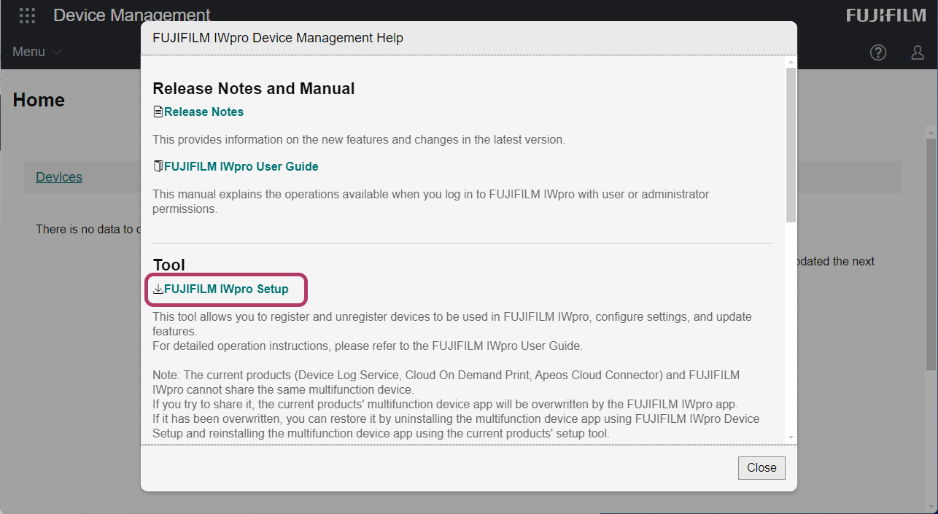Click the document icon beside Release Notes
Viewport: 938px width, 514px height.
click(x=158, y=112)
